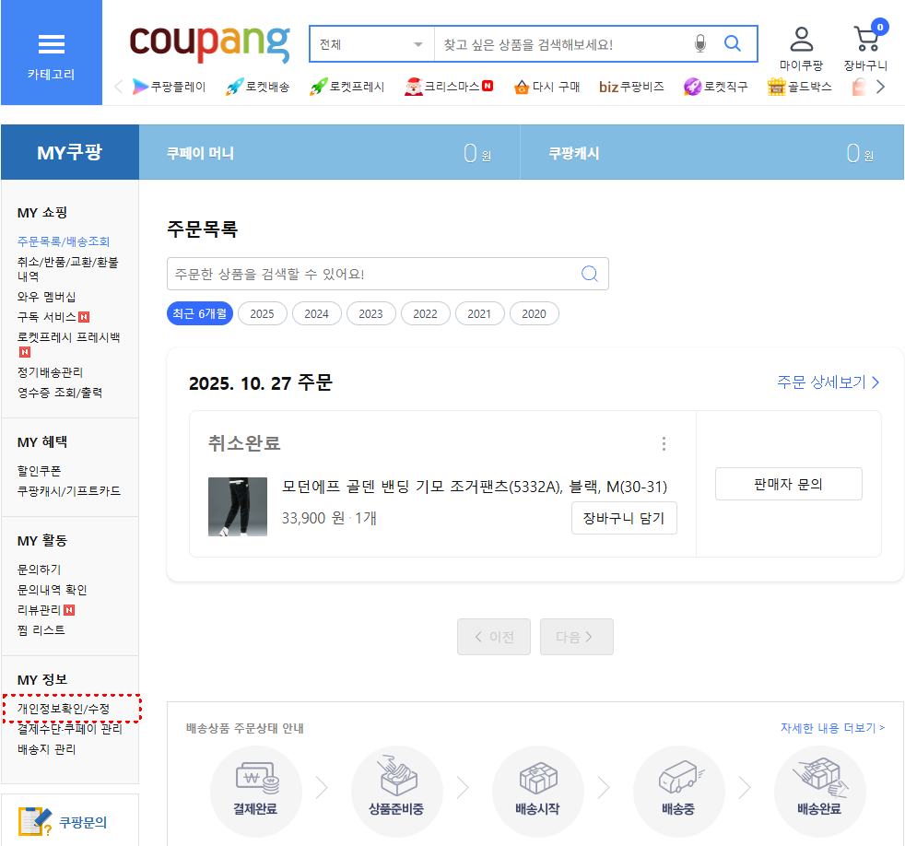Open 취소/반품/교환/환불 내역 link

(x=68, y=269)
